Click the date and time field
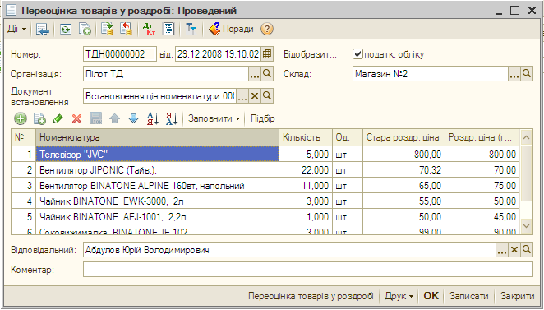Image resolution: width=544 pixels, height=310 pixels. [218, 54]
